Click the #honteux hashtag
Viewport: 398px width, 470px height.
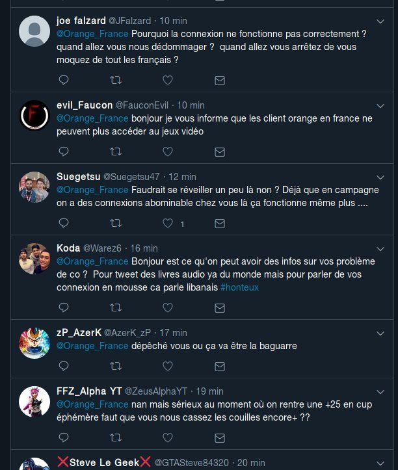[x=240, y=287]
